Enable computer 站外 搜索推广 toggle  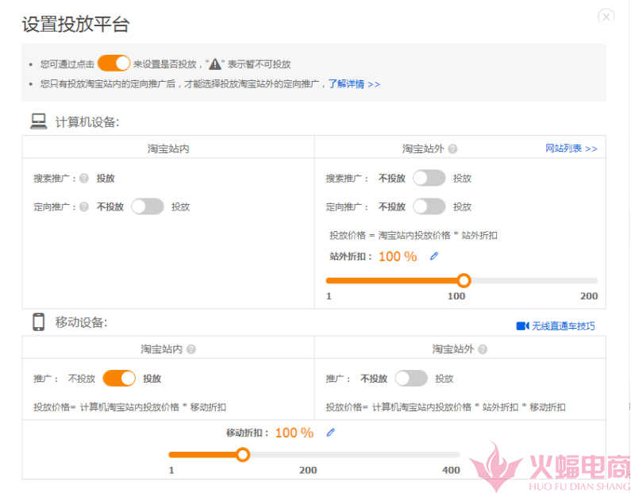(x=429, y=178)
